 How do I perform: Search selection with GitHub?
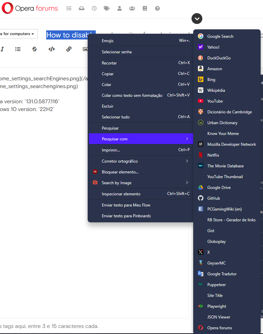click(227, 198)
